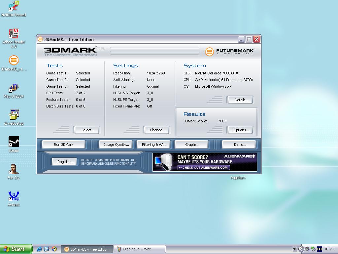This screenshot has width=338, height=254.
Task: Click the Fixed Framerate Off value
Action: (150, 106)
